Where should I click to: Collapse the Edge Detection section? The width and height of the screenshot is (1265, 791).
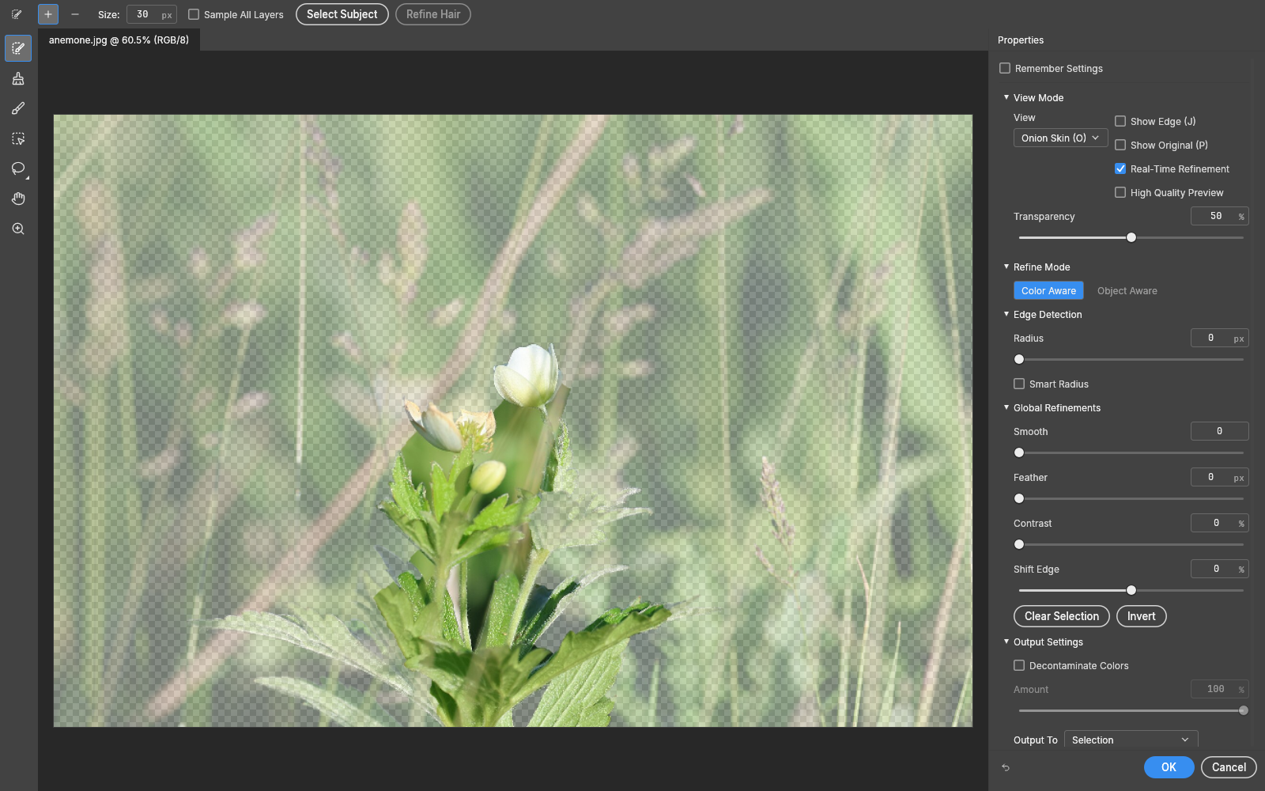(x=1006, y=314)
